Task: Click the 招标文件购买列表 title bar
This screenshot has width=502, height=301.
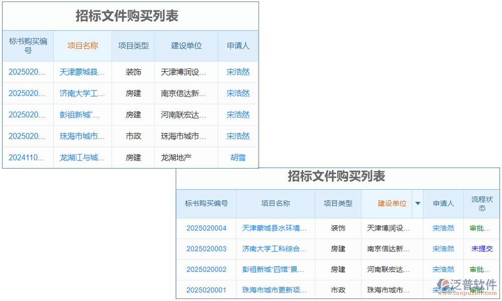Action: click(x=338, y=177)
